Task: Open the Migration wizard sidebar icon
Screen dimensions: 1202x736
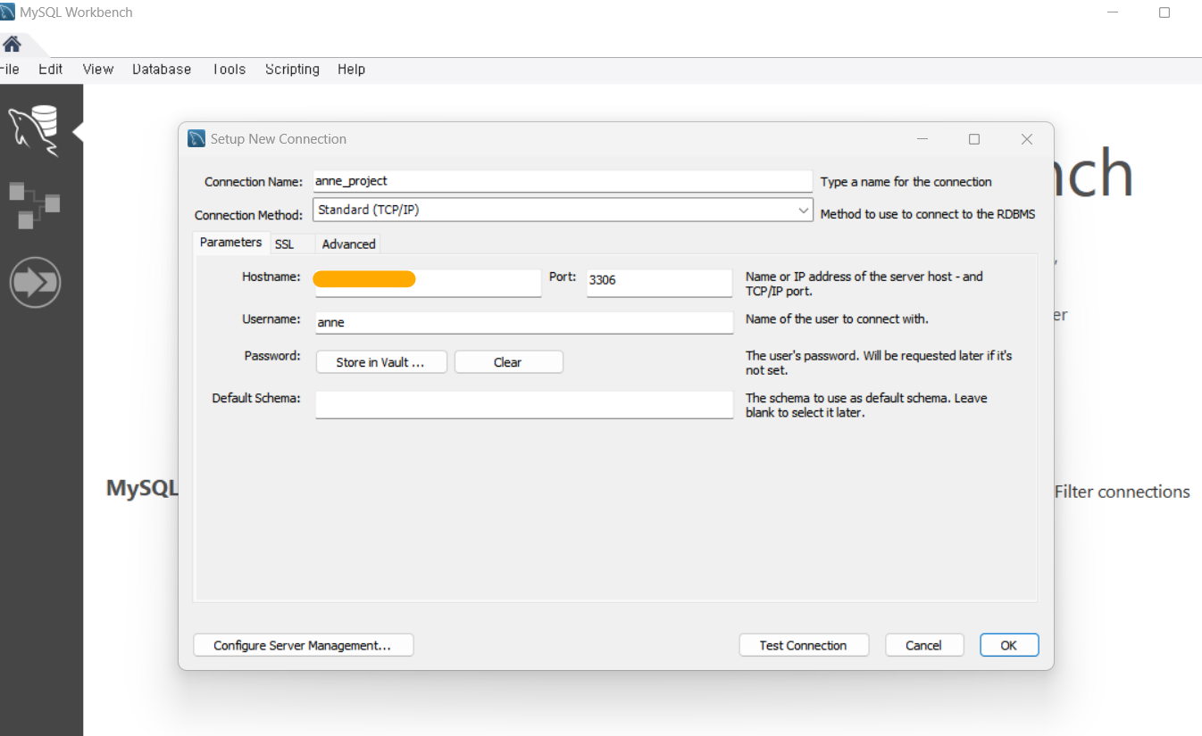Action: [x=35, y=282]
